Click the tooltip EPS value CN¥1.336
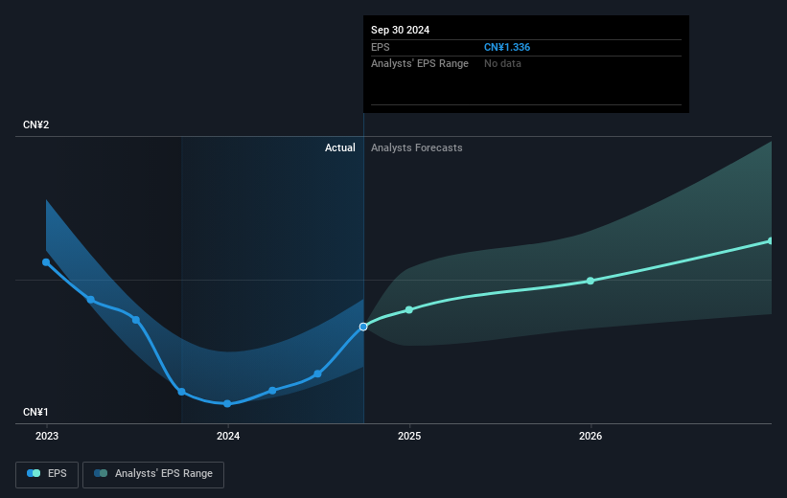Screen dimensions: 787x498 507,47
